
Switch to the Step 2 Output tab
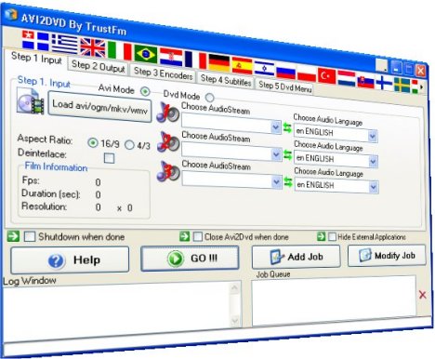(x=98, y=66)
